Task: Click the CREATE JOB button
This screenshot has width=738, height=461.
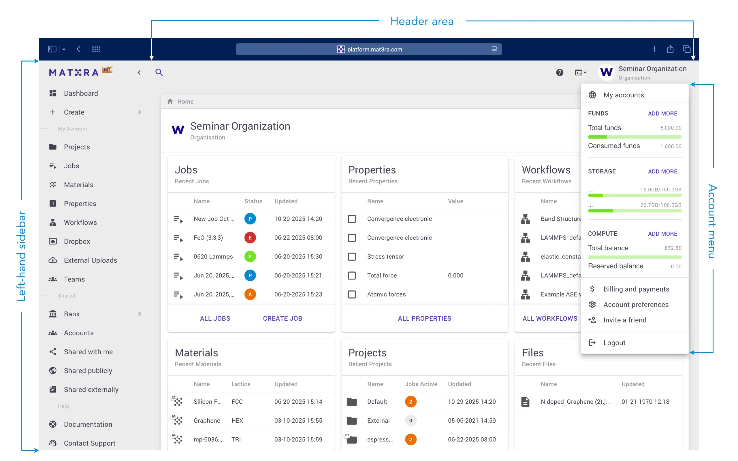Action: click(283, 318)
